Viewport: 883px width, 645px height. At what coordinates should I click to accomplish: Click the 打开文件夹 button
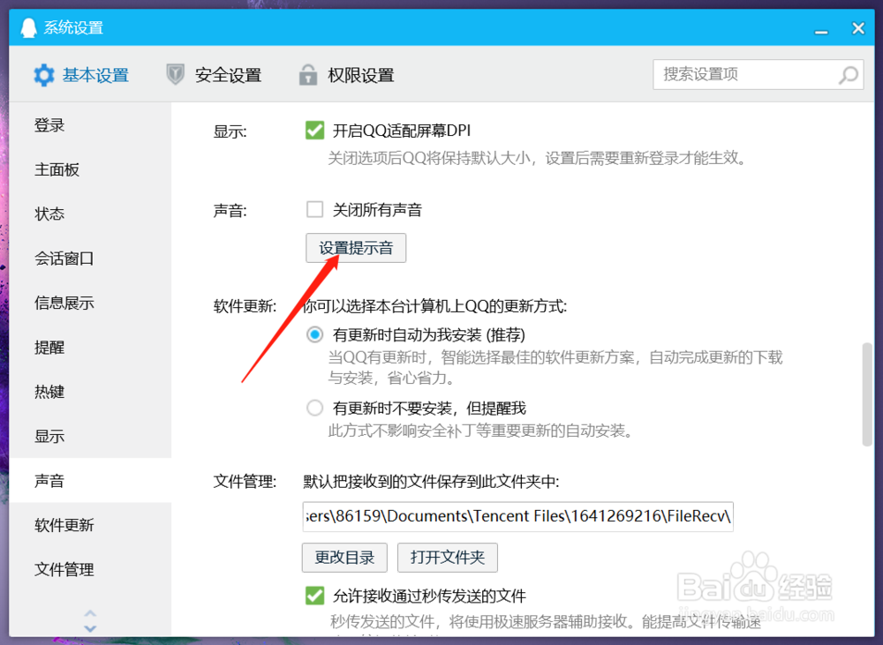pyautogui.click(x=448, y=557)
